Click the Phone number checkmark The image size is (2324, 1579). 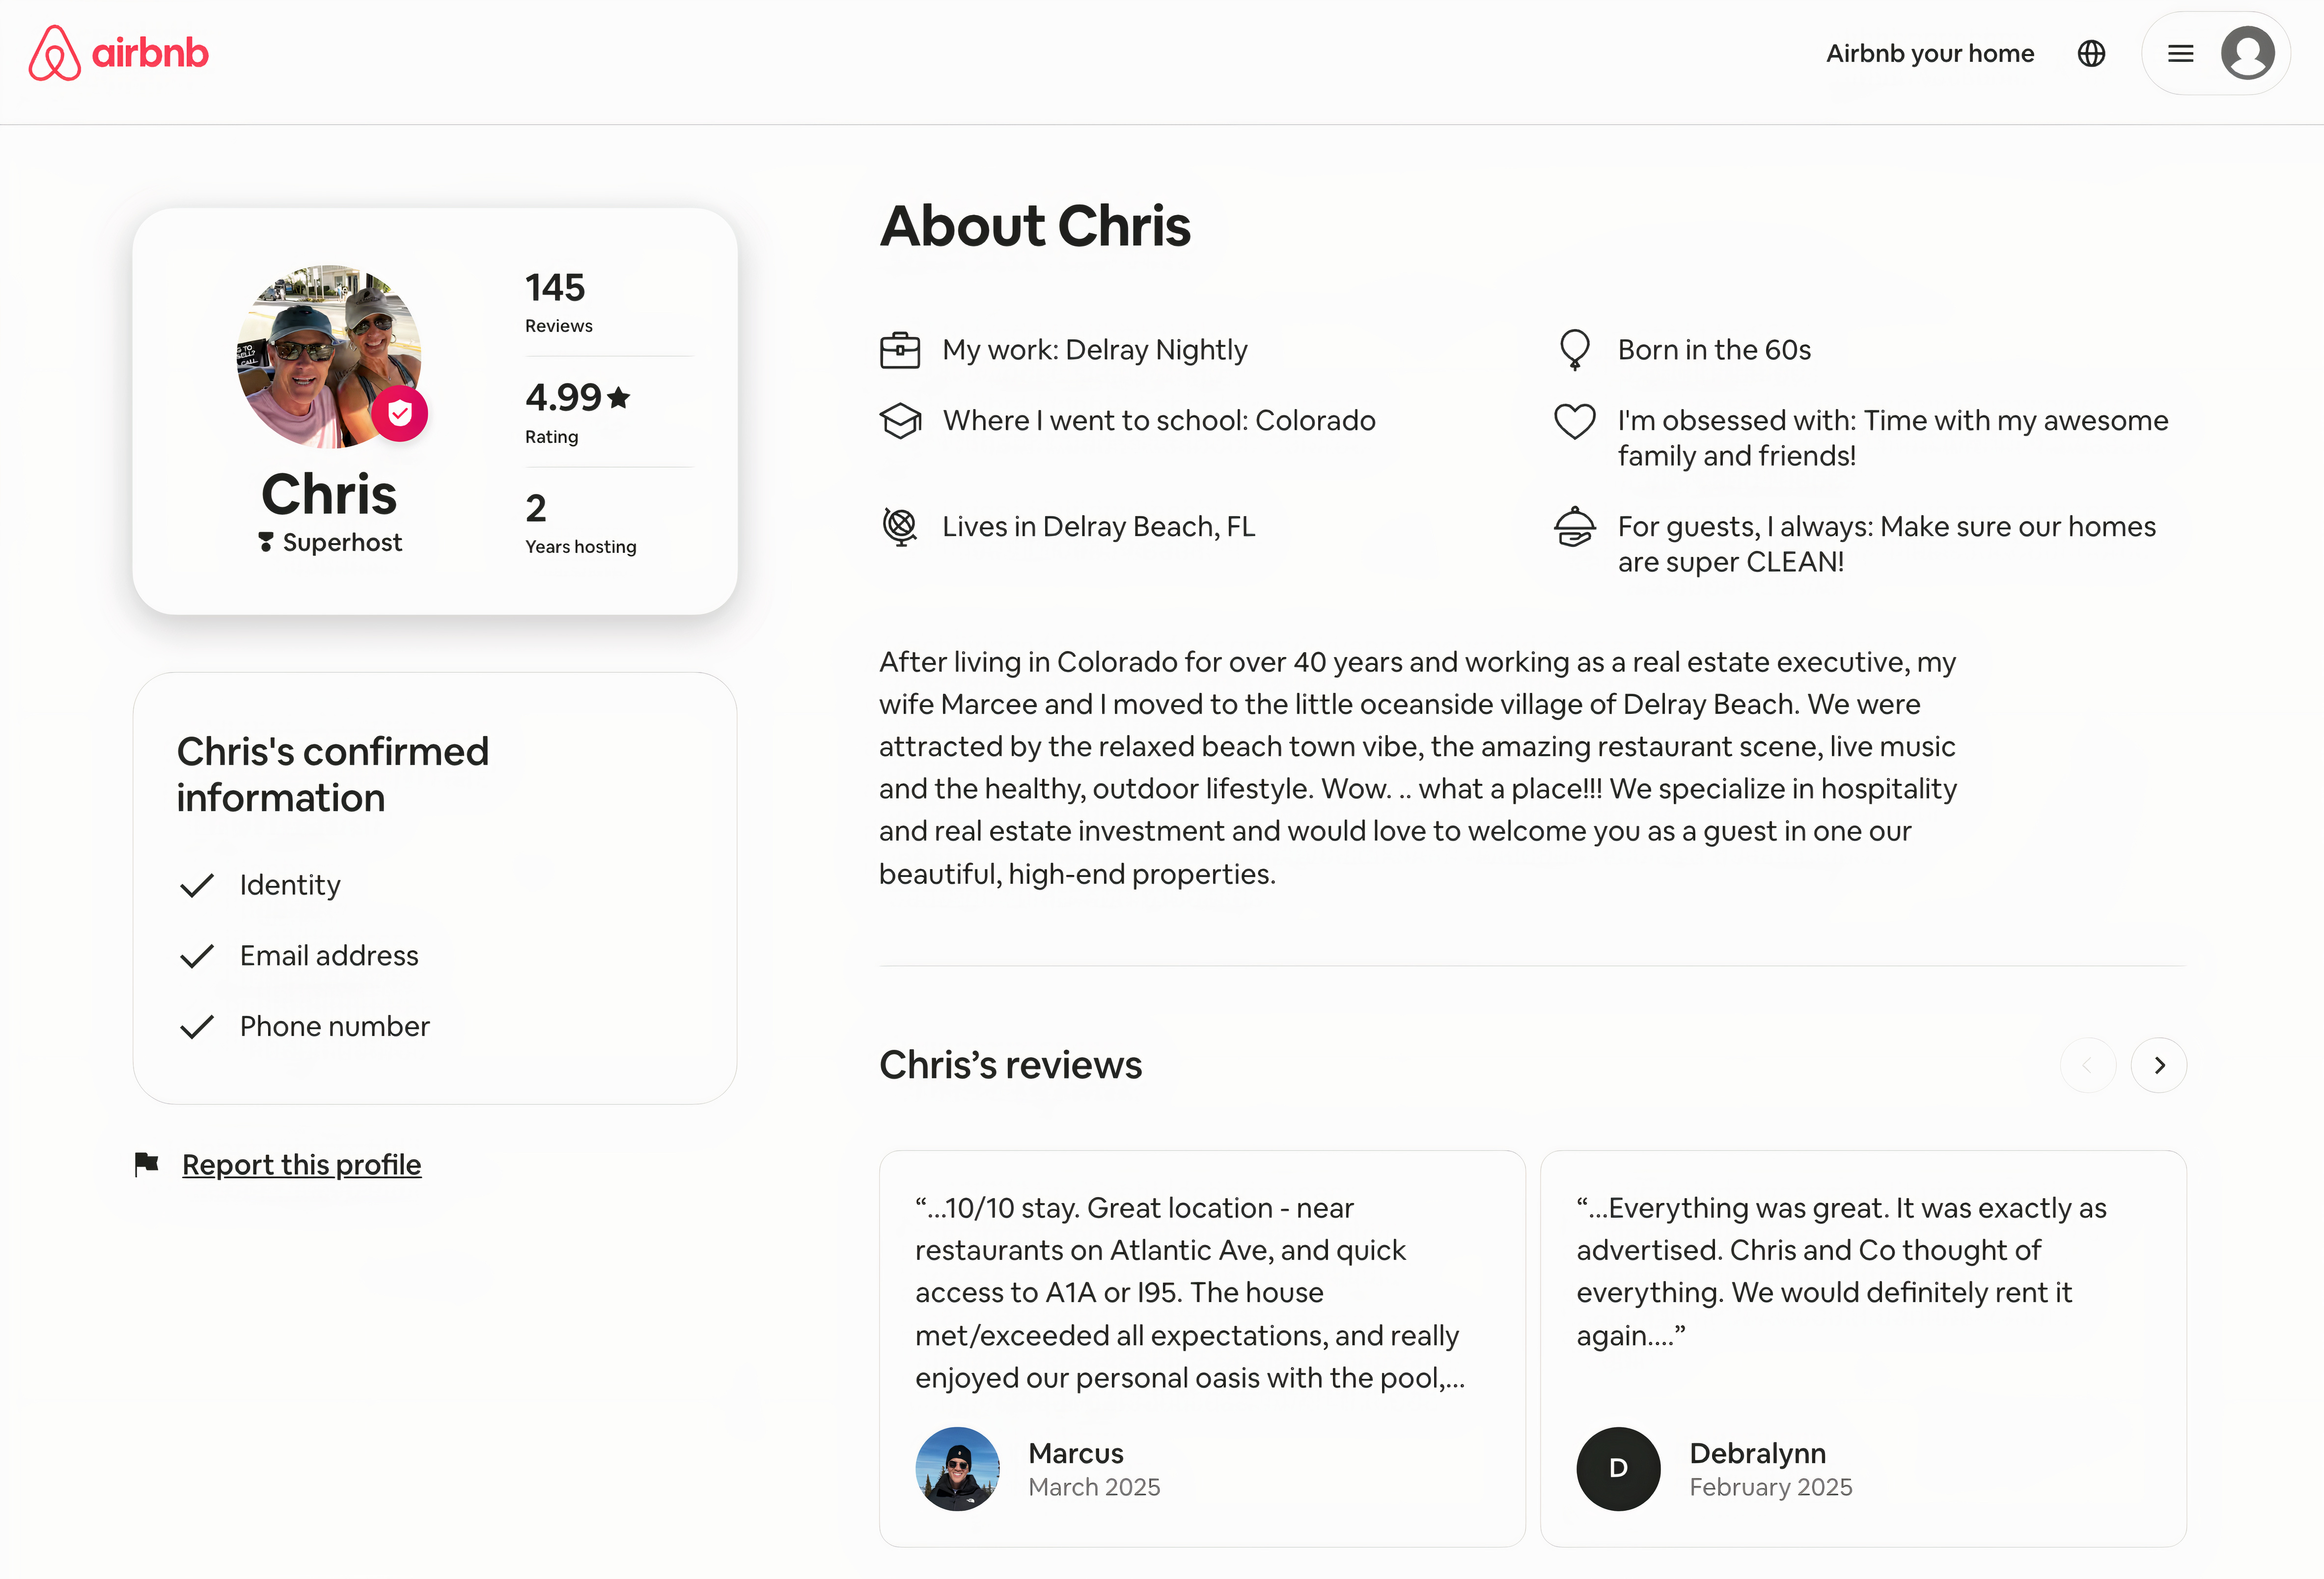[197, 1027]
